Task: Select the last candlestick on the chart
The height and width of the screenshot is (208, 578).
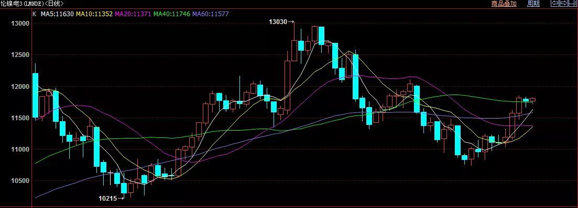Action: tap(532, 100)
